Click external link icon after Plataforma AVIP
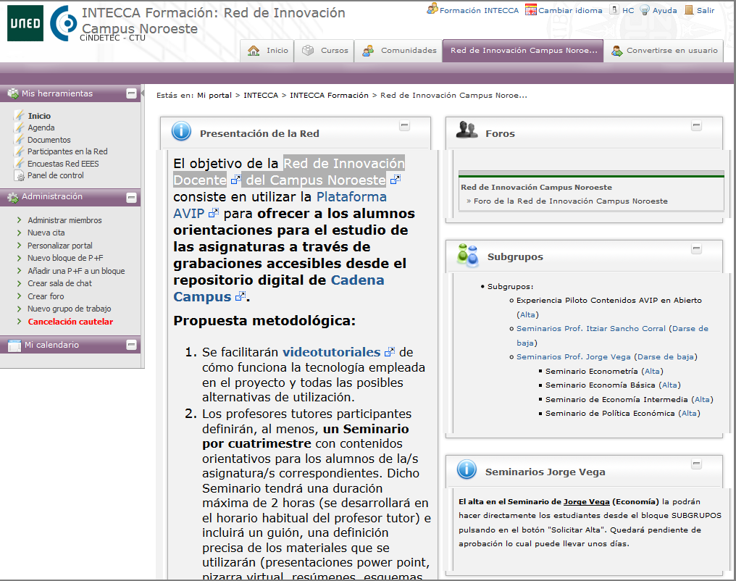 (214, 213)
